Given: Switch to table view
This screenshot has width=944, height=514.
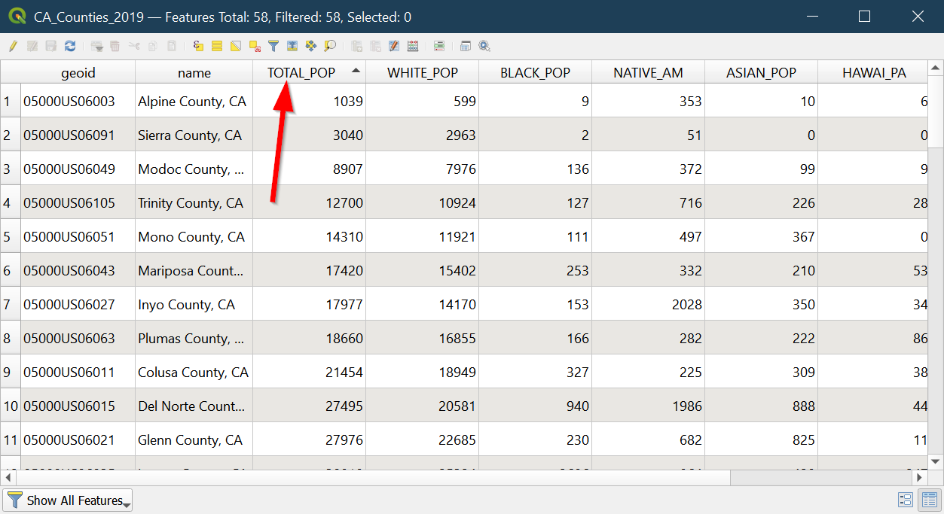Looking at the screenshot, I should tap(929, 500).
